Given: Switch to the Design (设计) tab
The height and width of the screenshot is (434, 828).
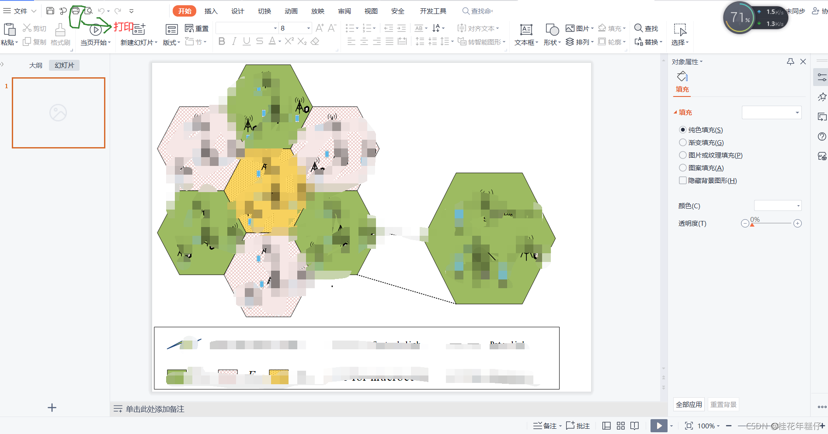Looking at the screenshot, I should pyautogui.click(x=237, y=11).
